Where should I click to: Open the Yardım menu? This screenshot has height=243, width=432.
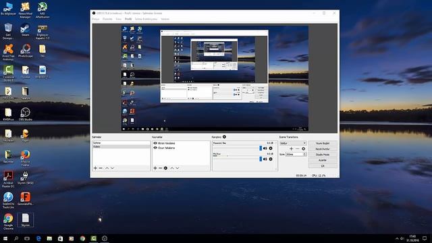pos(165,19)
